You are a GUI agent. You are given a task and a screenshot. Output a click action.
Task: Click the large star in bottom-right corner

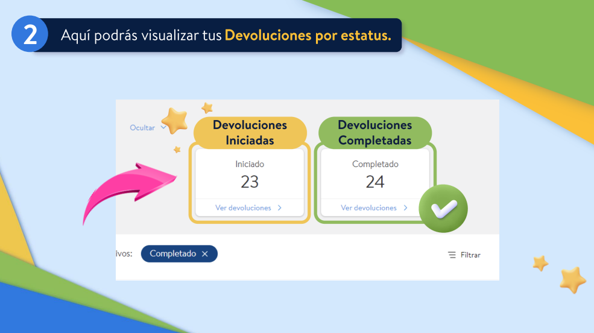point(572,280)
